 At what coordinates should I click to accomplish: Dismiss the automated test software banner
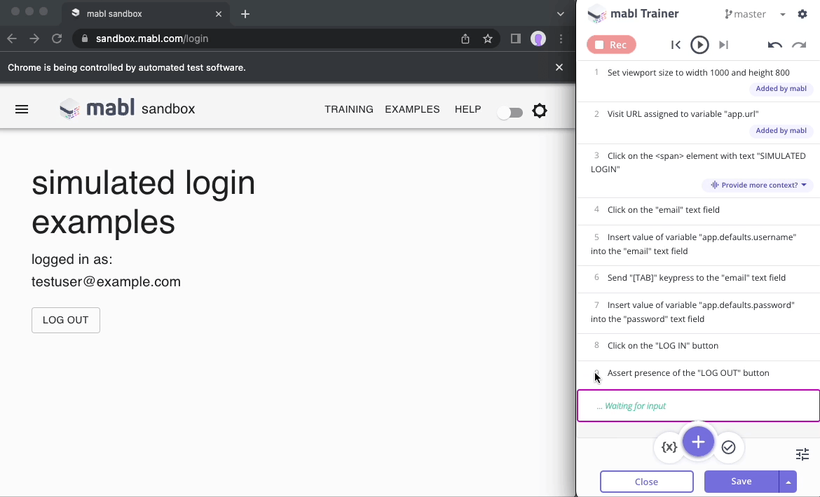(x=559, y=67)
